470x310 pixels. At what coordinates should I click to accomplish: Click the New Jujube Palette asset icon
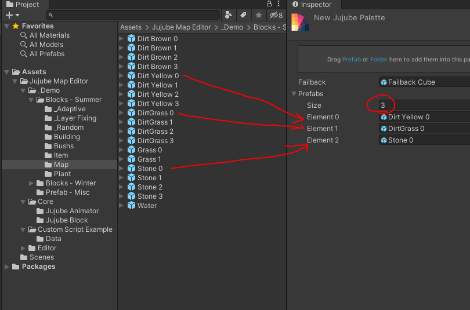click(298, 22)
